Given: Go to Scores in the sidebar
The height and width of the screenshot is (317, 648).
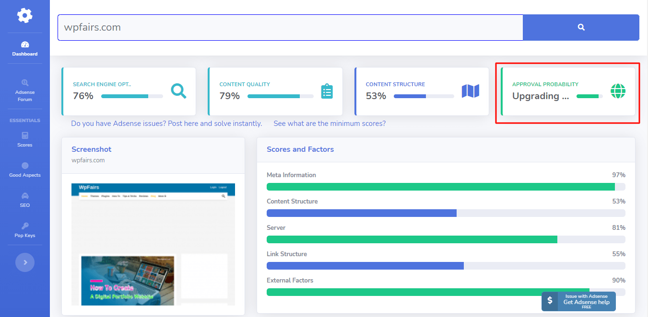Looking at the screenshot, I should [25, 139].
